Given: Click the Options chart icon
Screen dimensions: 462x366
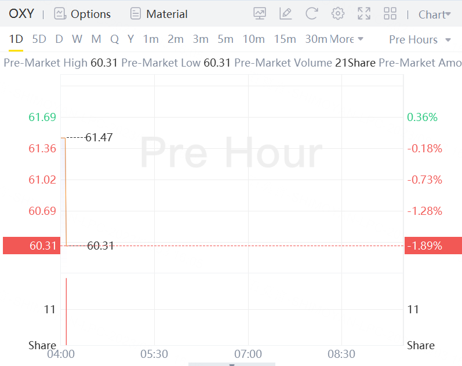Looking at the screenshot, I should click(60, 14).
